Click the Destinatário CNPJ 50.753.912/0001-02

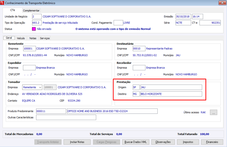click(145, 55)
